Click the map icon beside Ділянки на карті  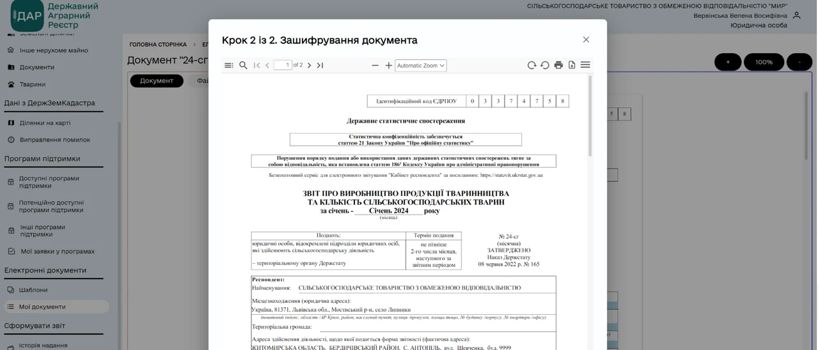tap(11, 123)
